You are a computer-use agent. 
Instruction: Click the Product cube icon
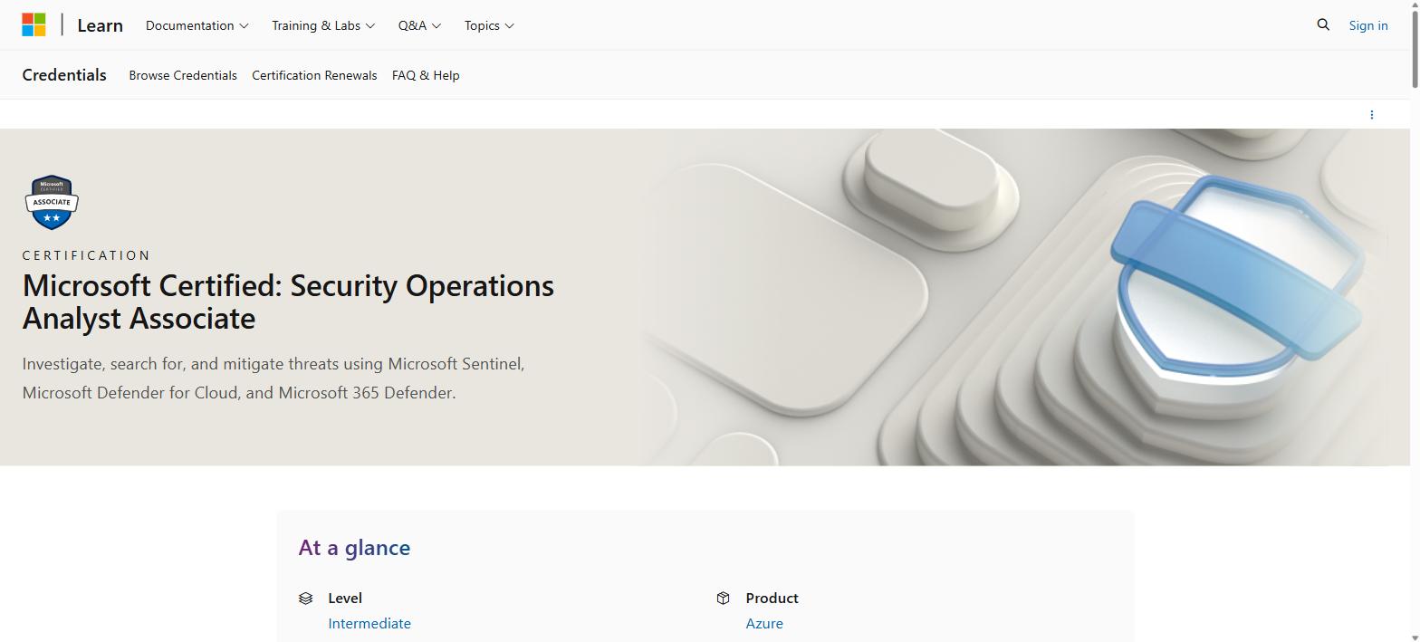pyautogui.click(x=723, y=598)
